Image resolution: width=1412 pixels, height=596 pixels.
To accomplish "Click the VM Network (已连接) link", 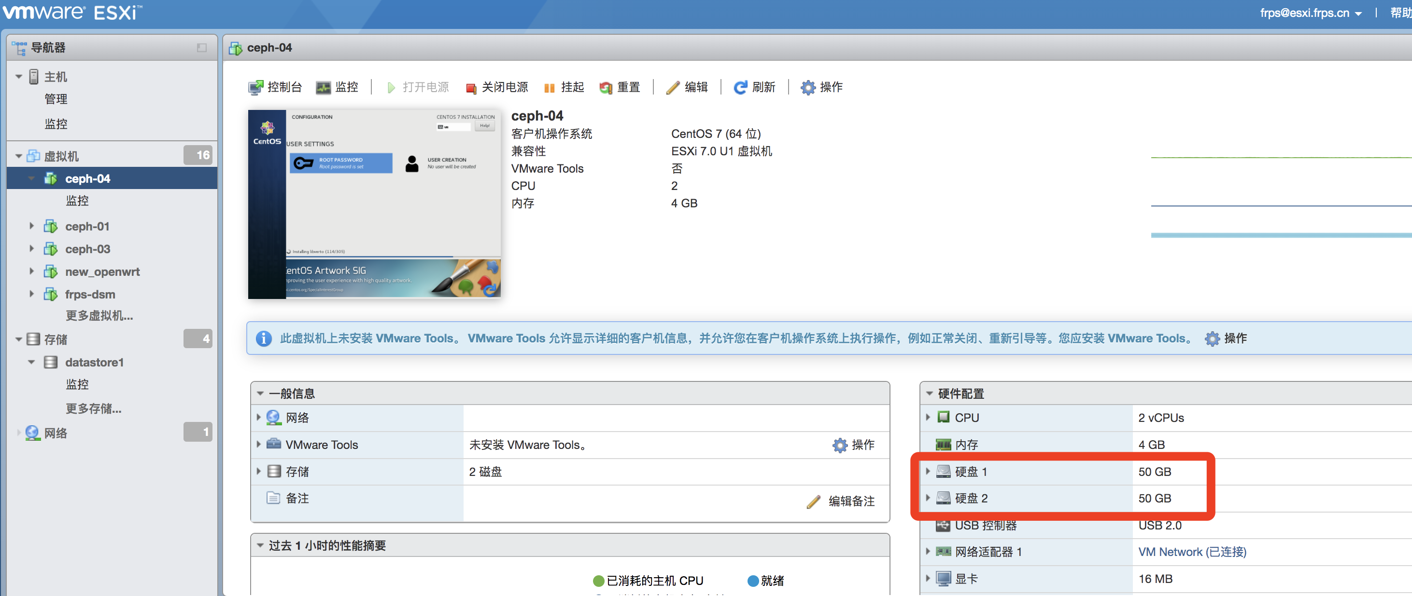I will pos(1192,552).
